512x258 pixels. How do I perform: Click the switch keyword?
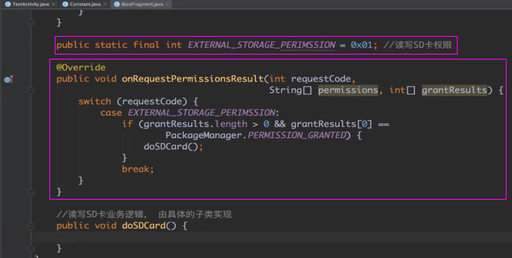tap(95, 101)
